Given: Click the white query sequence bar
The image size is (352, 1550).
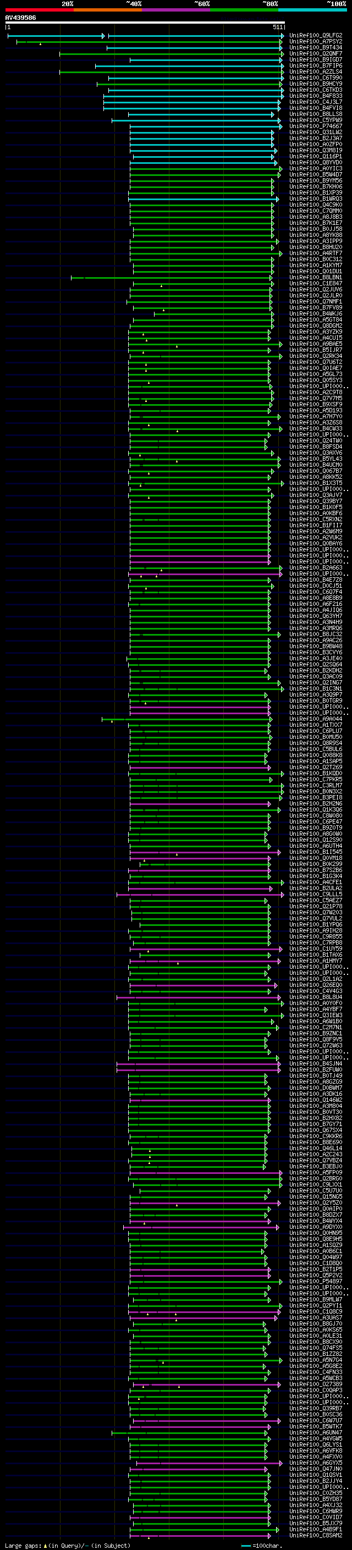Looking at the screenshot, I should (x=145, y=23).
